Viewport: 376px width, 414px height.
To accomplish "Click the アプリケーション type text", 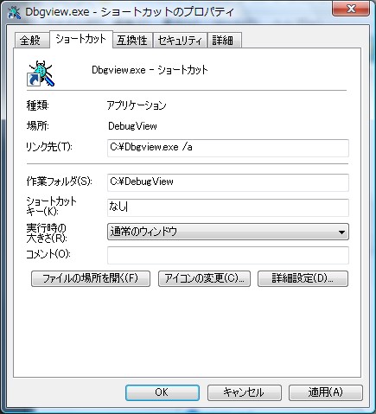I will pyautogui.click(x=137, y=105).
